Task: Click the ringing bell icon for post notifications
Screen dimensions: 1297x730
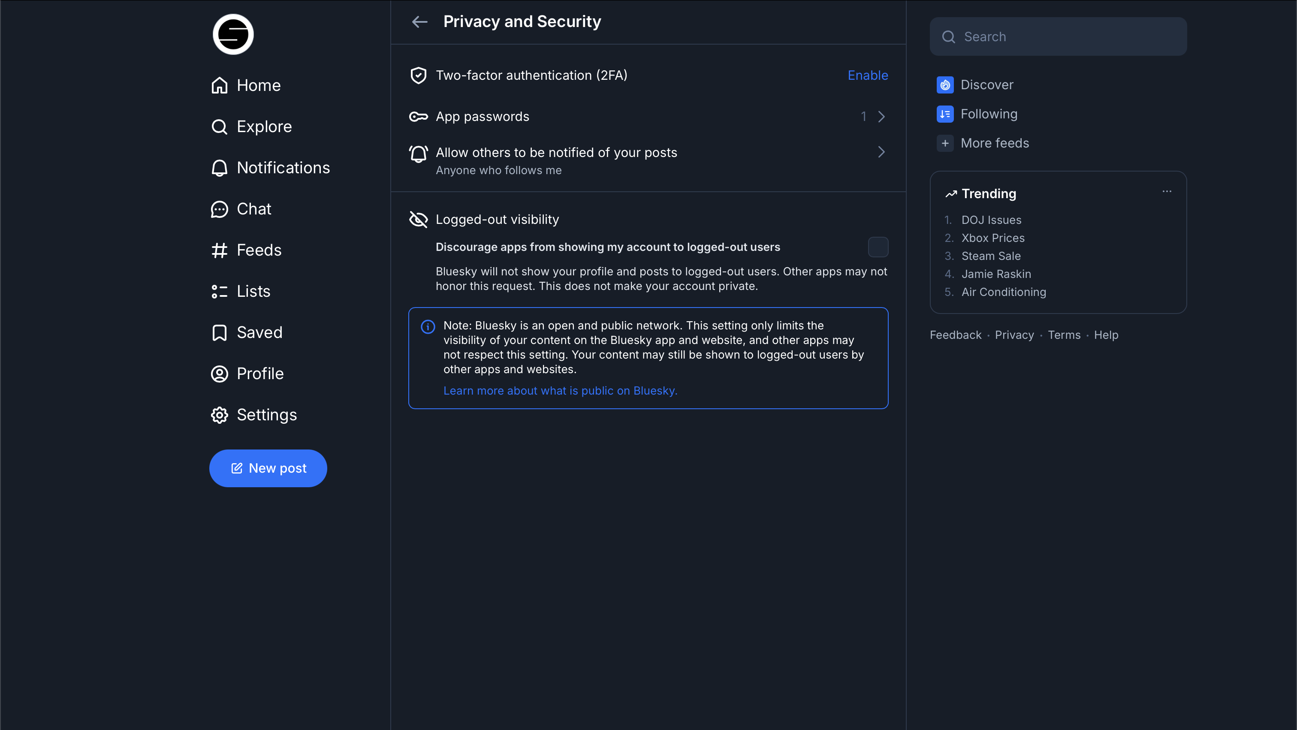Action: [x=419, y=154]
